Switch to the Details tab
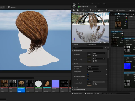 (x=76, y=45)
